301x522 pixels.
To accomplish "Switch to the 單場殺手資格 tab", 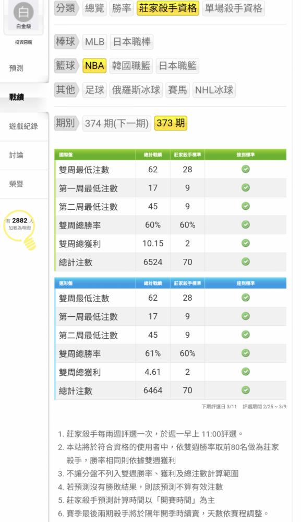I will coord(234,8).
